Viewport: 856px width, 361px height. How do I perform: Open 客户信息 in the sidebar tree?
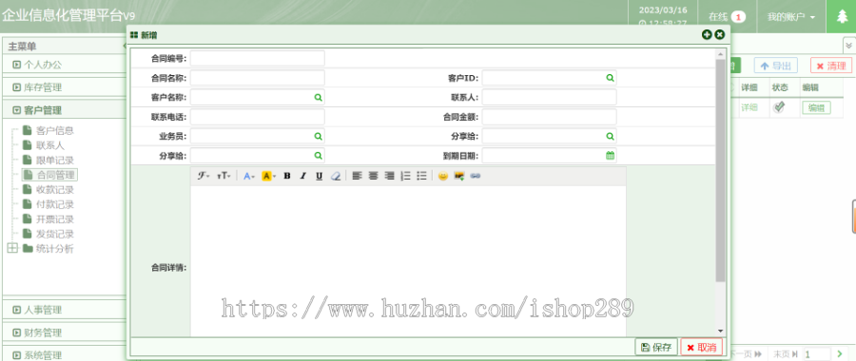[x=54, y=130]
